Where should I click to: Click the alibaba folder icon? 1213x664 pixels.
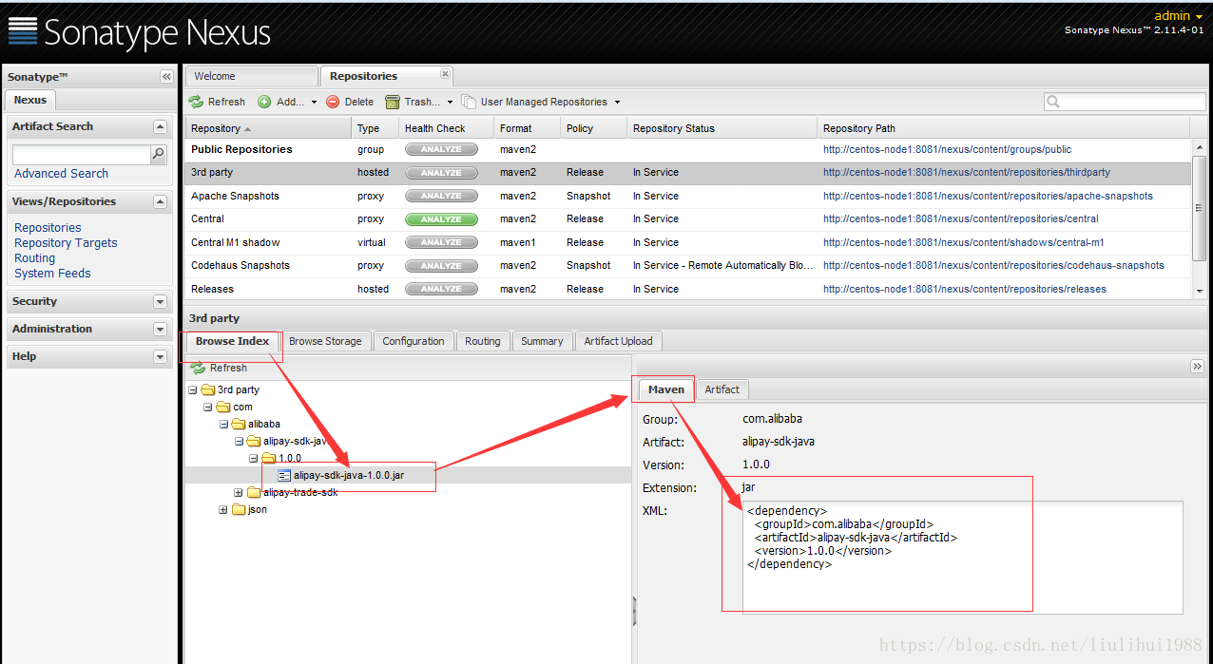pos(238,424)
